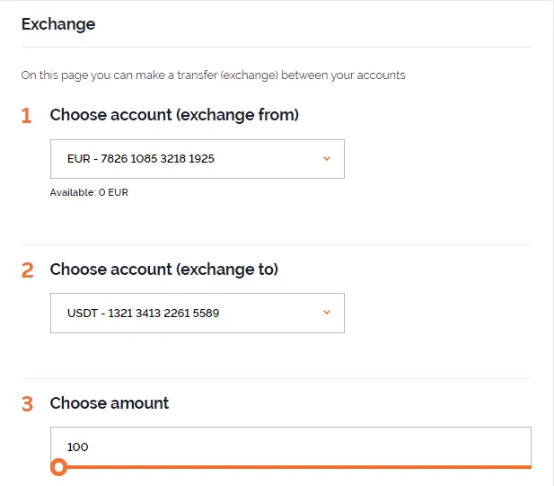The image size is (554, 486).
Task: Click the Choose amount heading
Action: (x=110, y=403)
